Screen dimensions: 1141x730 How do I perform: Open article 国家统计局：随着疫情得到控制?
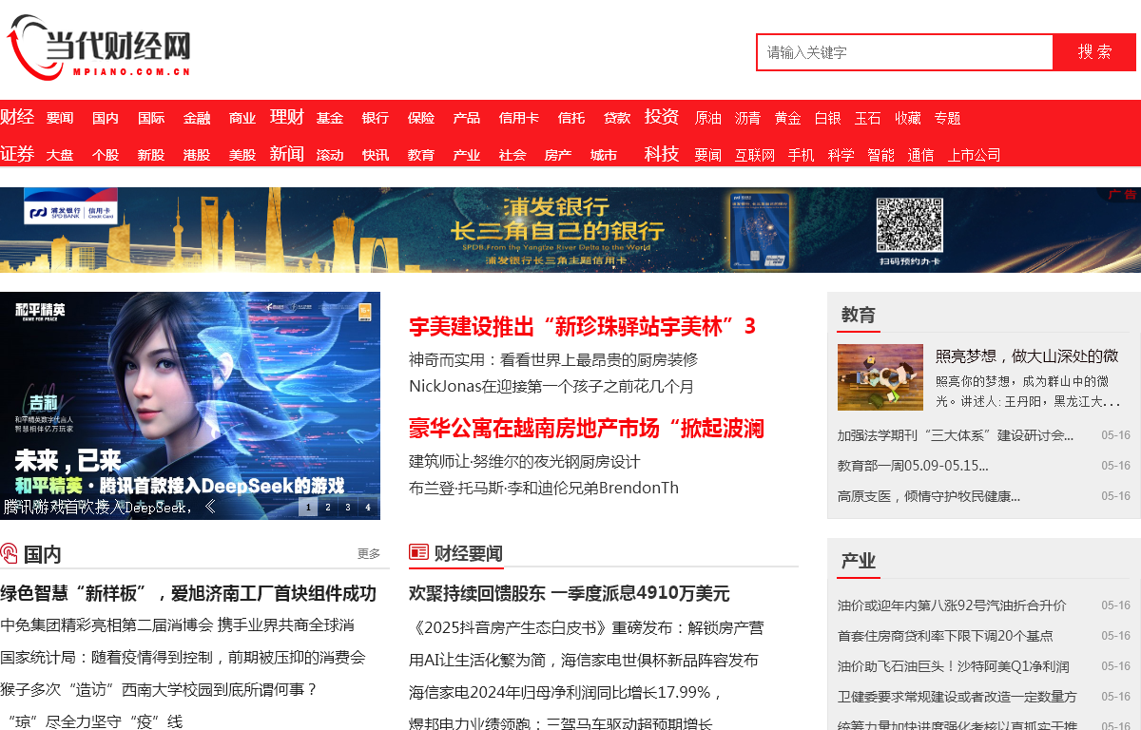point(183,657)
